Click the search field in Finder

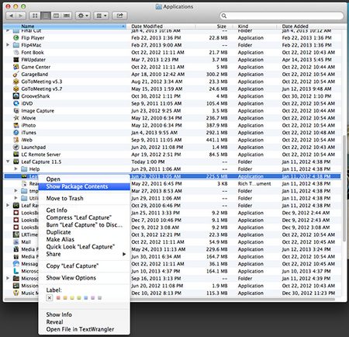282,16
